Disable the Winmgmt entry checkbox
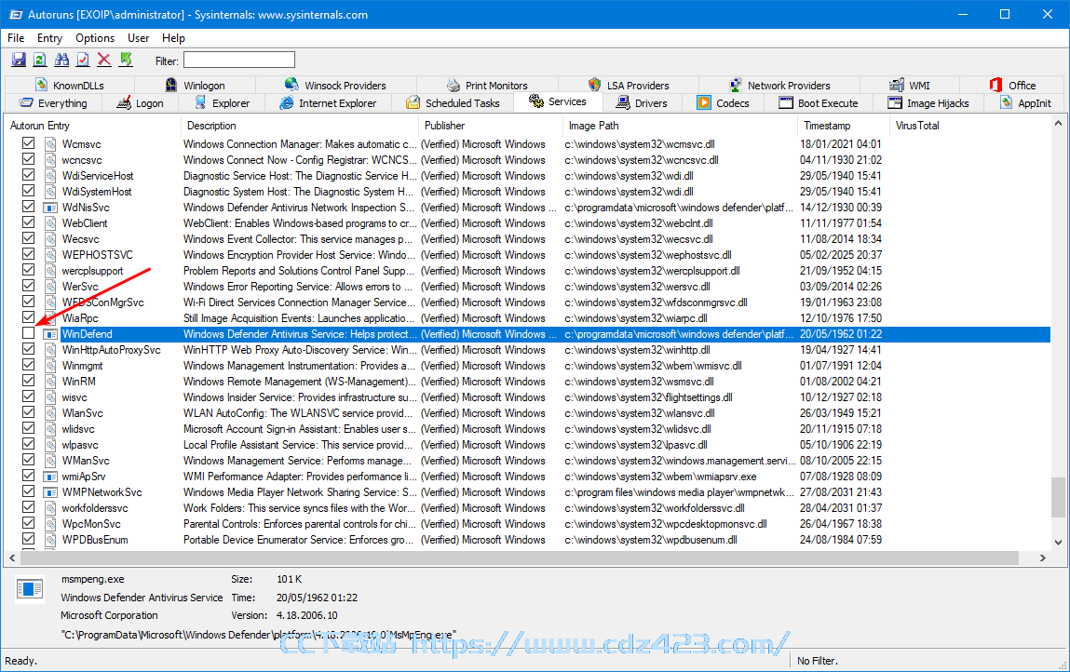Screen dimensions: 1070x672 (28, 365)
